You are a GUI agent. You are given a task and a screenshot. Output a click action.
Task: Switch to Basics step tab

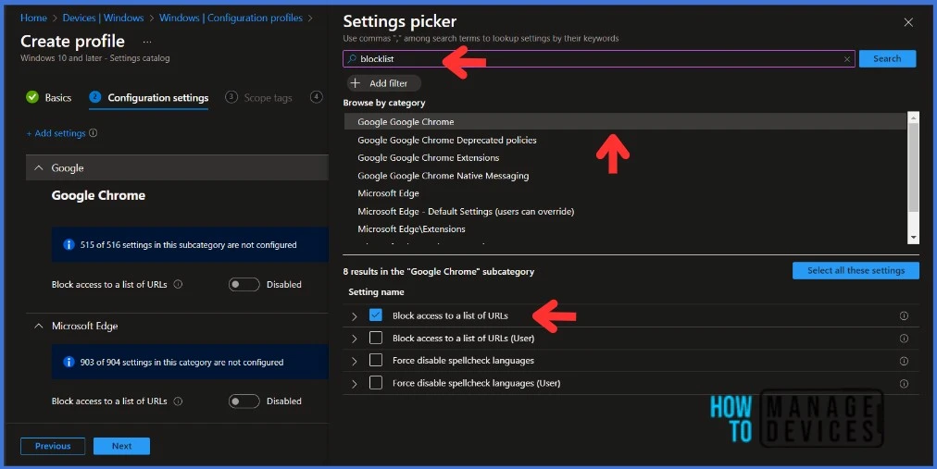(x=49, y=98)
